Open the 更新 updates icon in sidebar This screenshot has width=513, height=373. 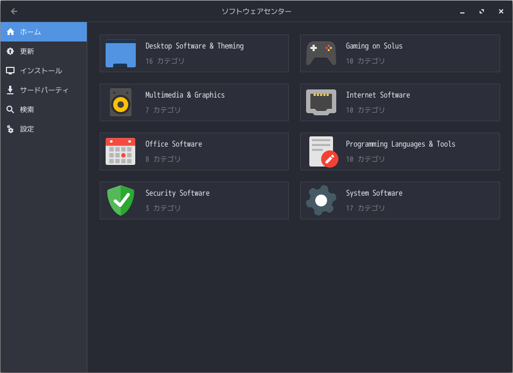pyautogui.click(x=10, y=51)
